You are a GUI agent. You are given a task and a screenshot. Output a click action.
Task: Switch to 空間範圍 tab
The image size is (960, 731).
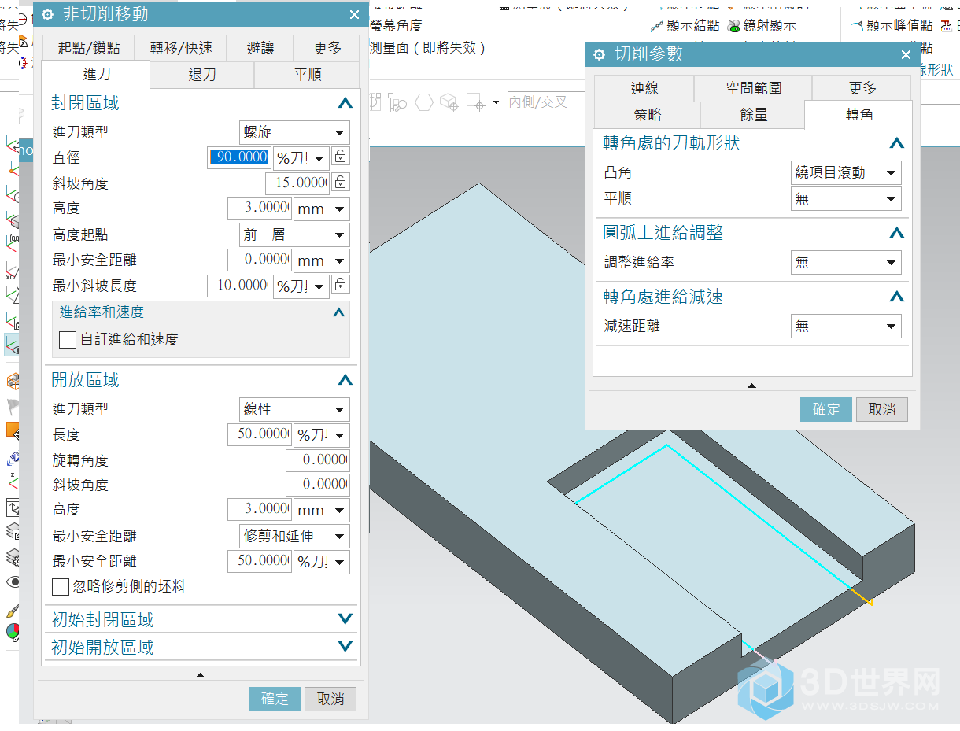(x=753, y=88)
